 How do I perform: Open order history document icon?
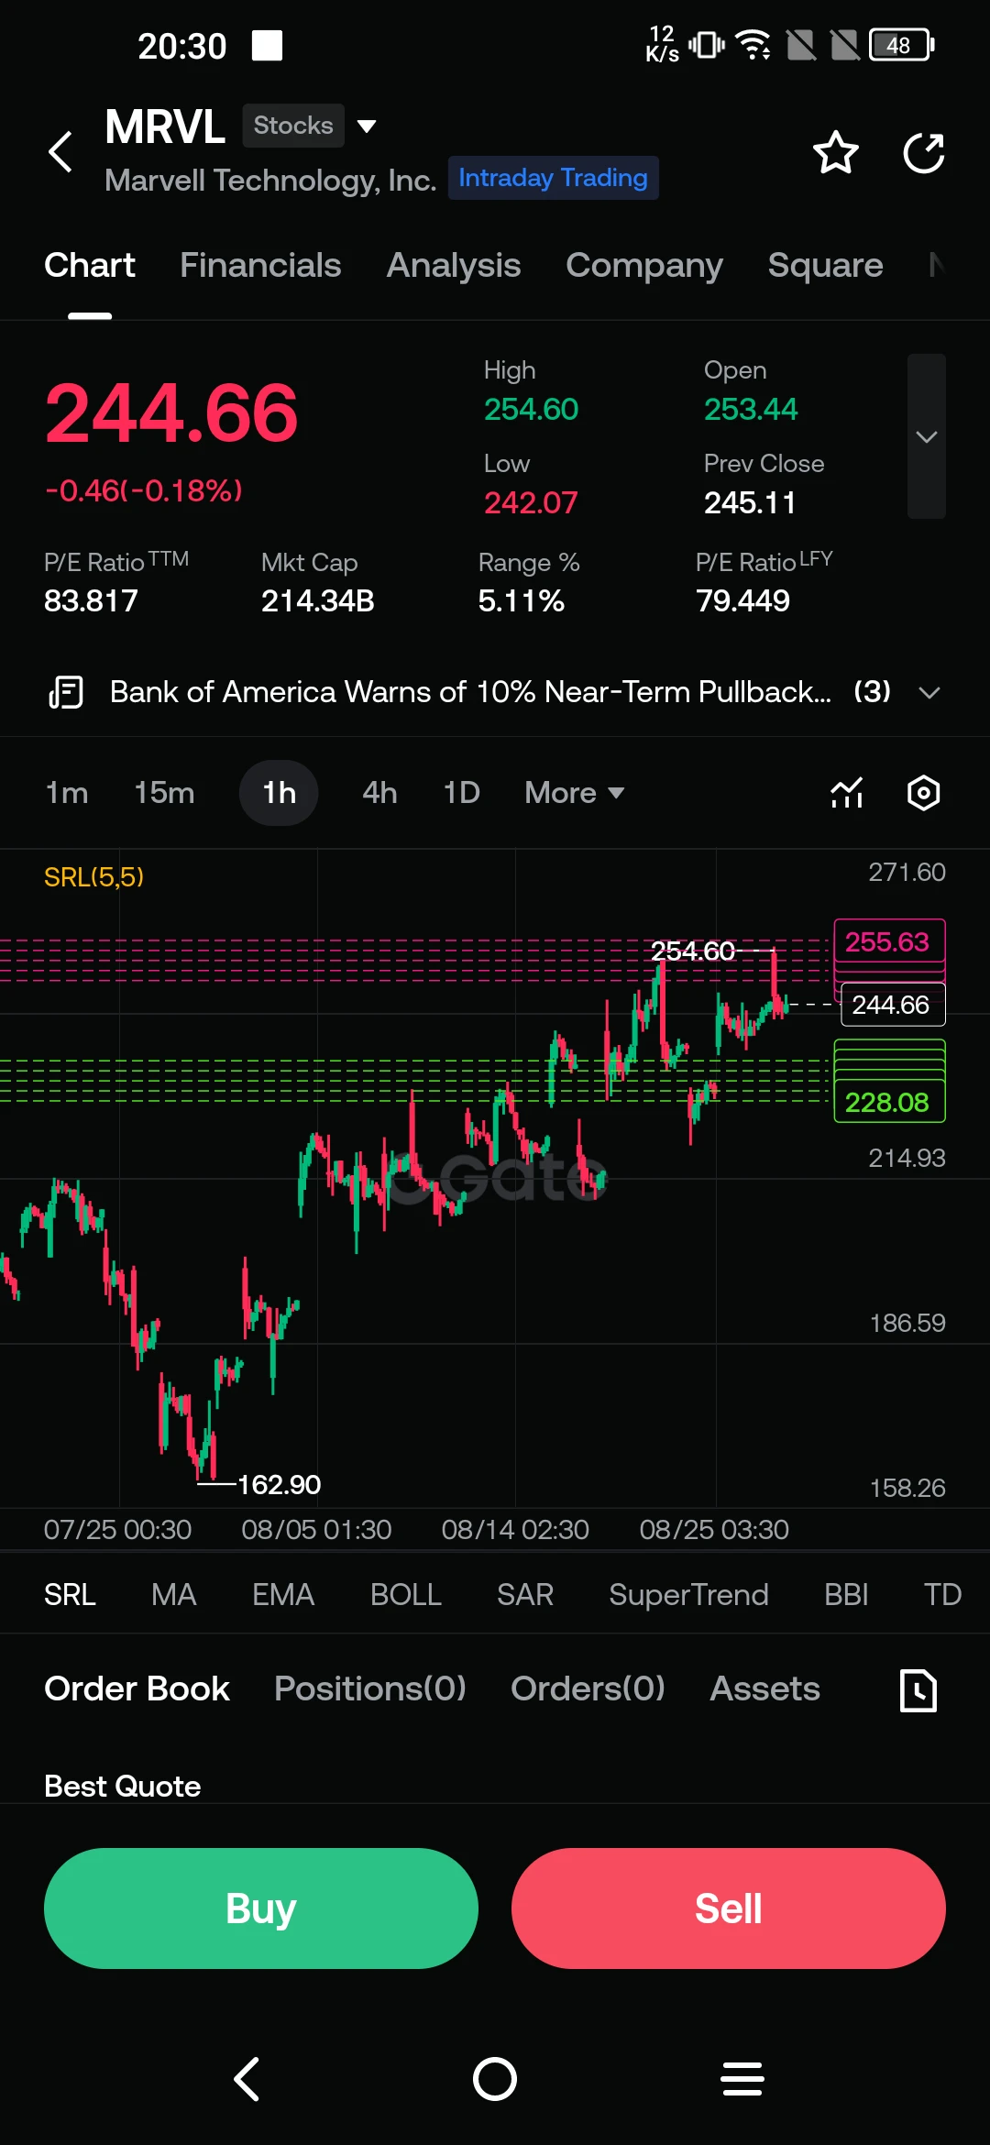tap(918, 1689)
